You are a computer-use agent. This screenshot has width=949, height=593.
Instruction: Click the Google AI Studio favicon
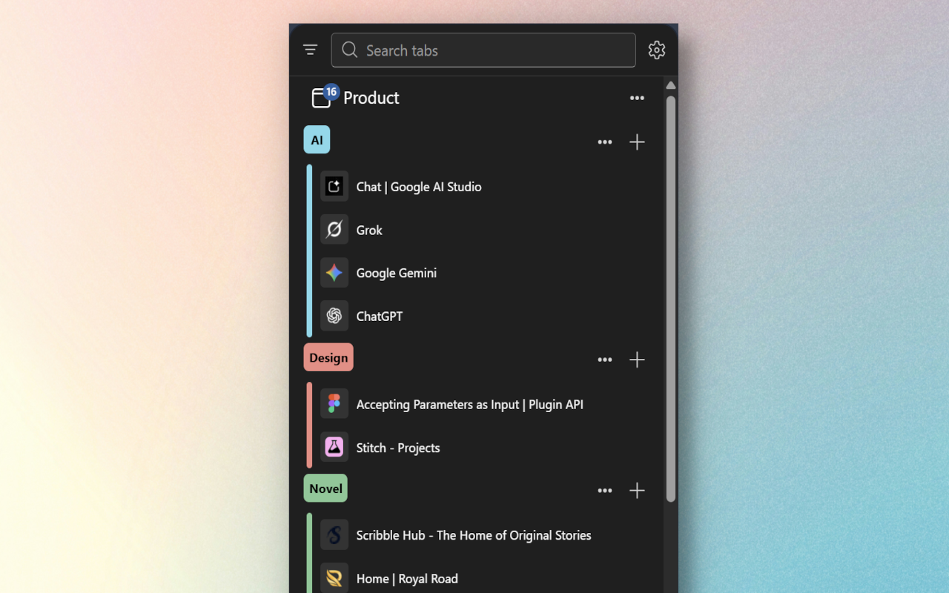pos(334,186)
